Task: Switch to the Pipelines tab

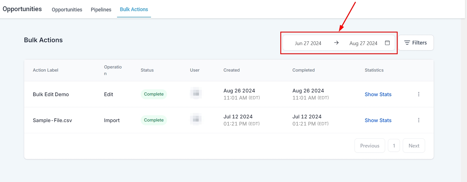Action: click(x=101, y=10)
